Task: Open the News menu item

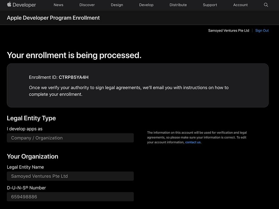Action: (58, 5)
